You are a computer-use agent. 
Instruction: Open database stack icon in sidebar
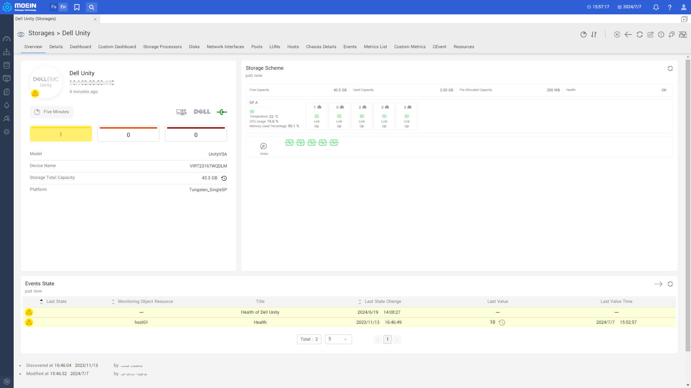tap(6, 65)
